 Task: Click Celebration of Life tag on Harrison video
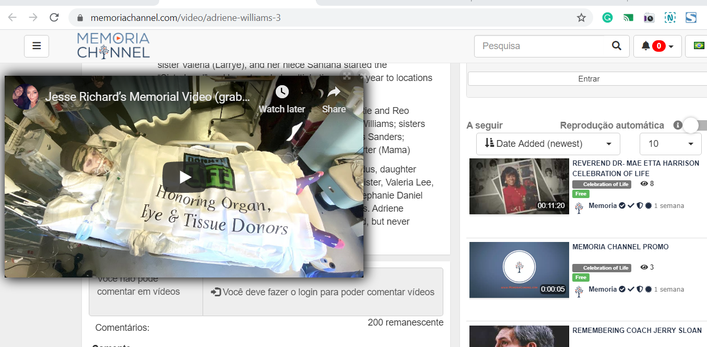[602, 184]
